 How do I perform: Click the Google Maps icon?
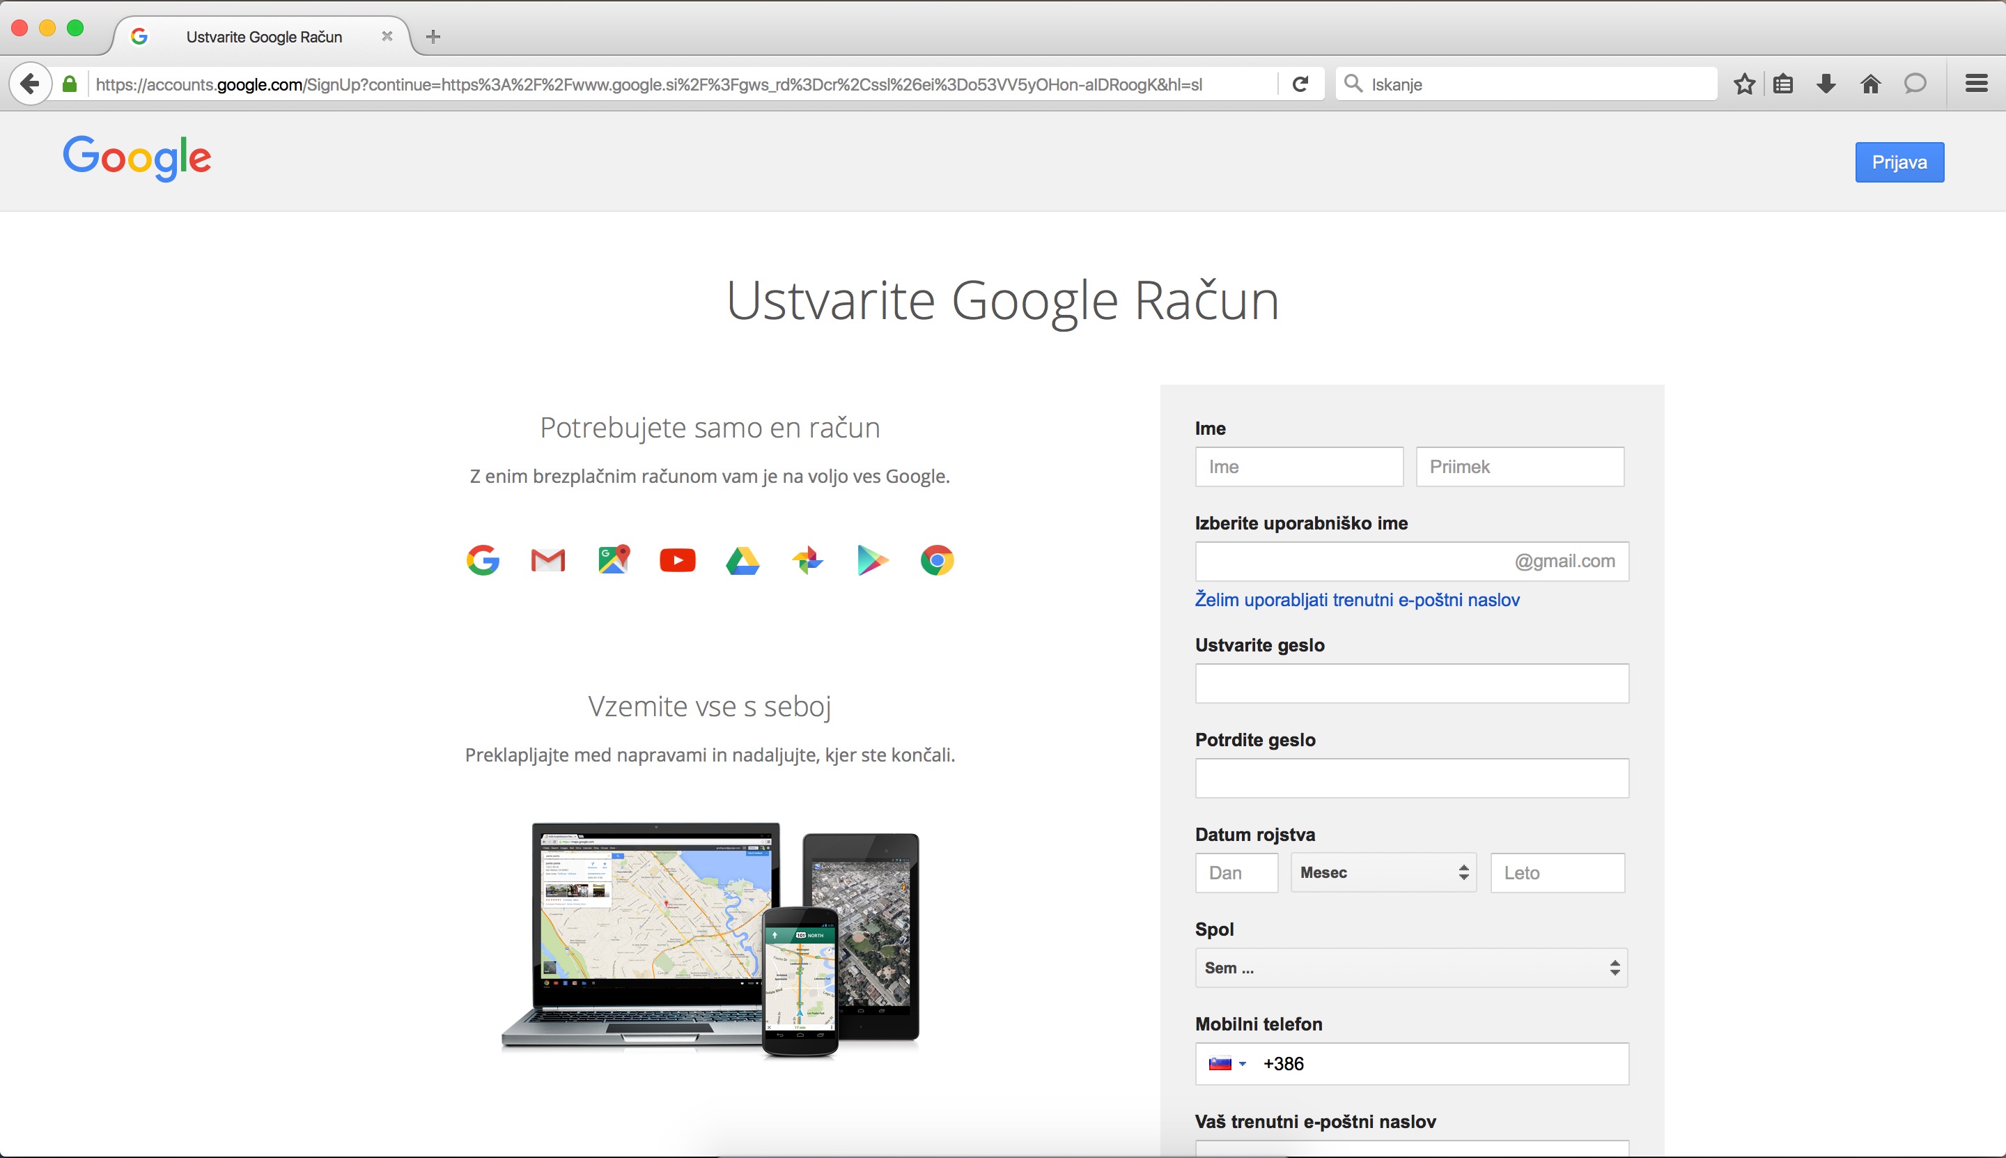point(613,559)
